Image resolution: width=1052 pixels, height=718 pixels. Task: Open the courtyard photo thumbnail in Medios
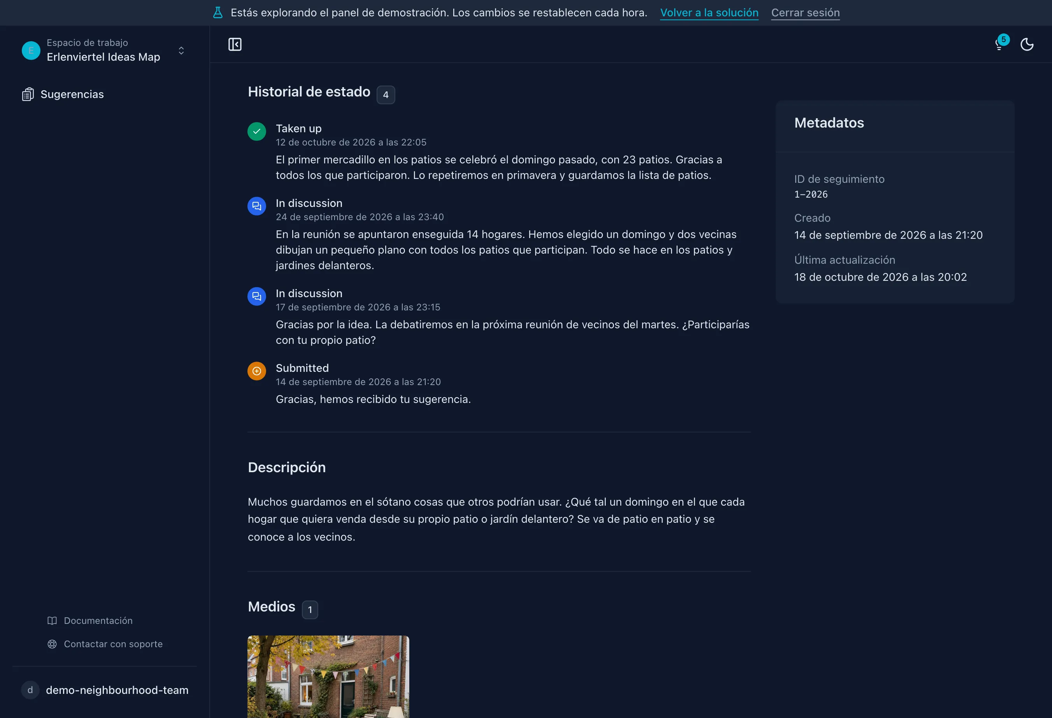[328, 676]
